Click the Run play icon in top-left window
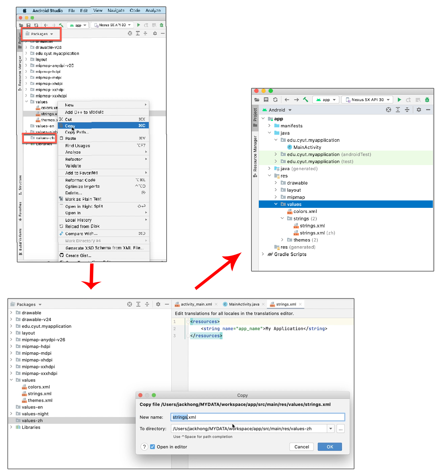 (138, 25)
